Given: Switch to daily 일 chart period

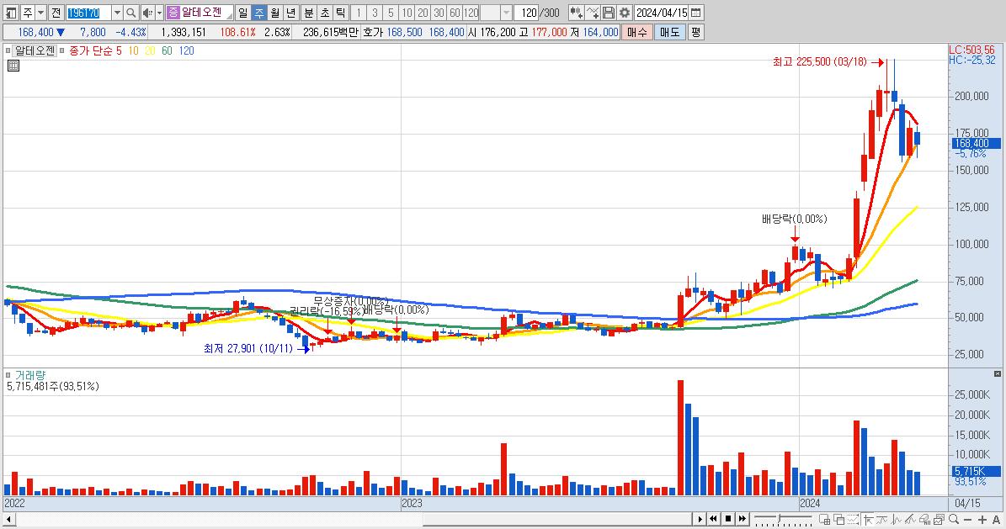Looking at the screenshot, I should [x=242, y=12].
